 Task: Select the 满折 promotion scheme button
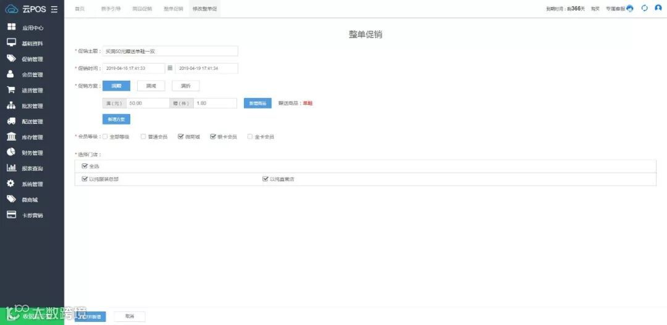(185, 86)
